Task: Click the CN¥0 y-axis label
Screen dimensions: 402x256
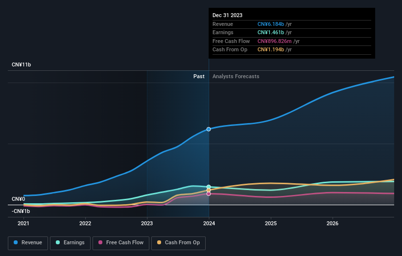Action: (19, 199)
